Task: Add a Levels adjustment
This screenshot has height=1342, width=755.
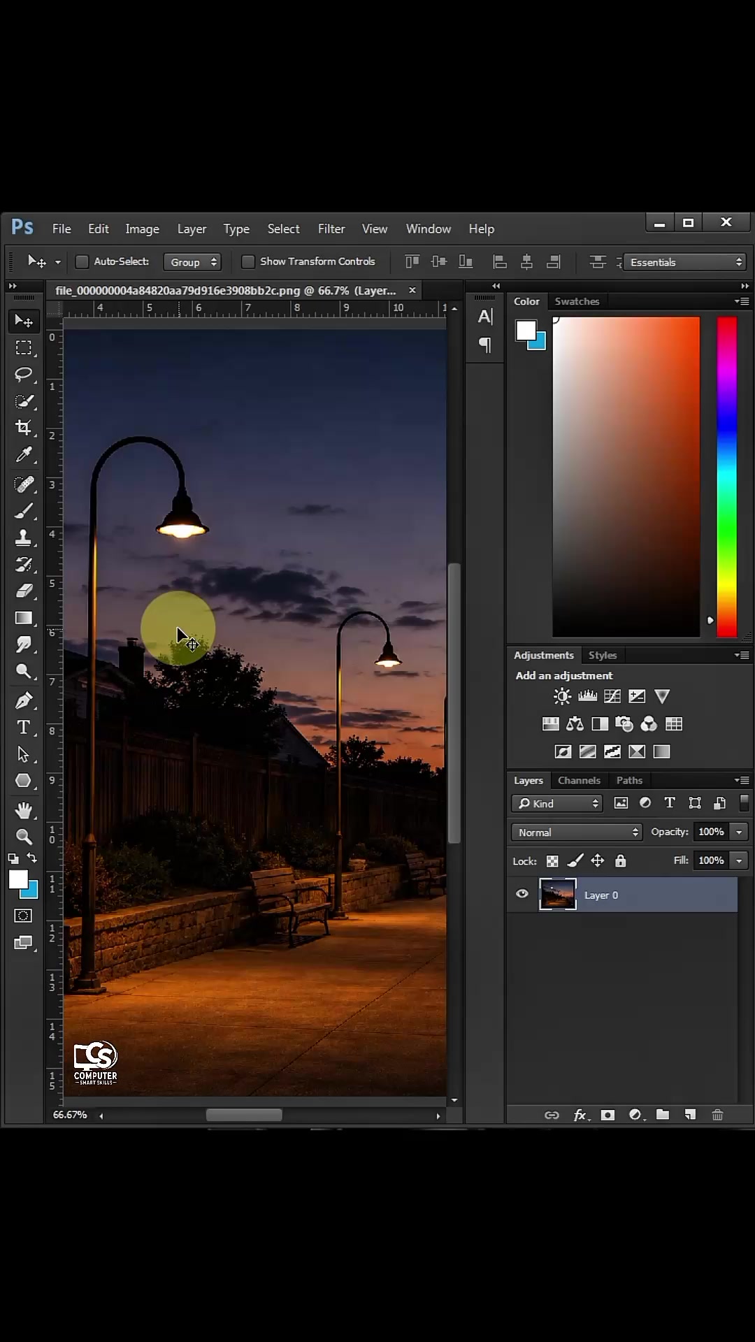Action: click(587, 696)
